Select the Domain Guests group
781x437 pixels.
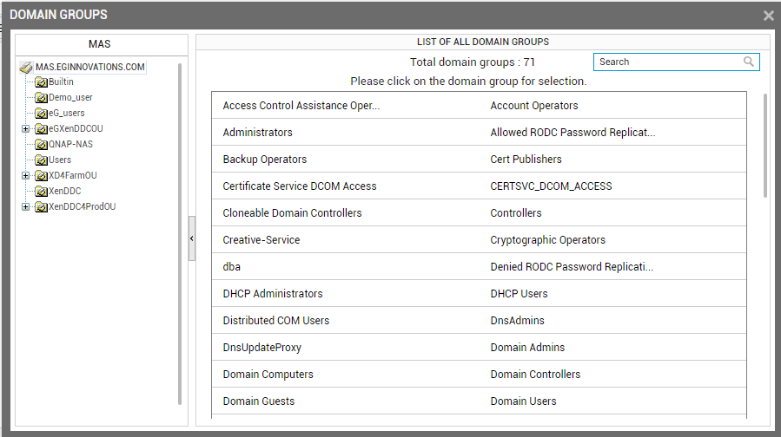click(259, 401)
